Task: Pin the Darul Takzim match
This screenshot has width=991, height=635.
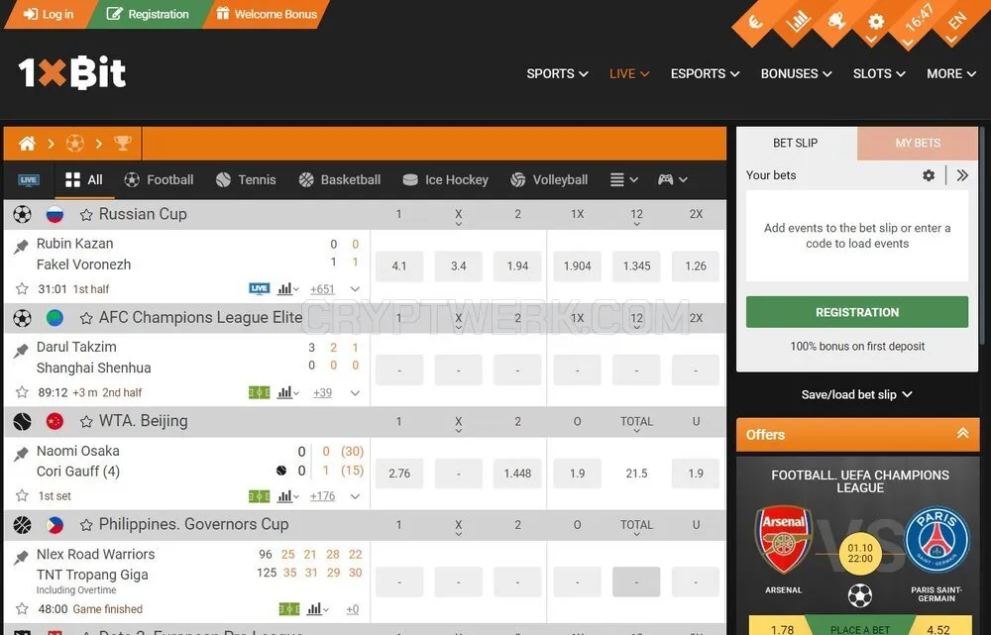Action: (x=21, y=350)
